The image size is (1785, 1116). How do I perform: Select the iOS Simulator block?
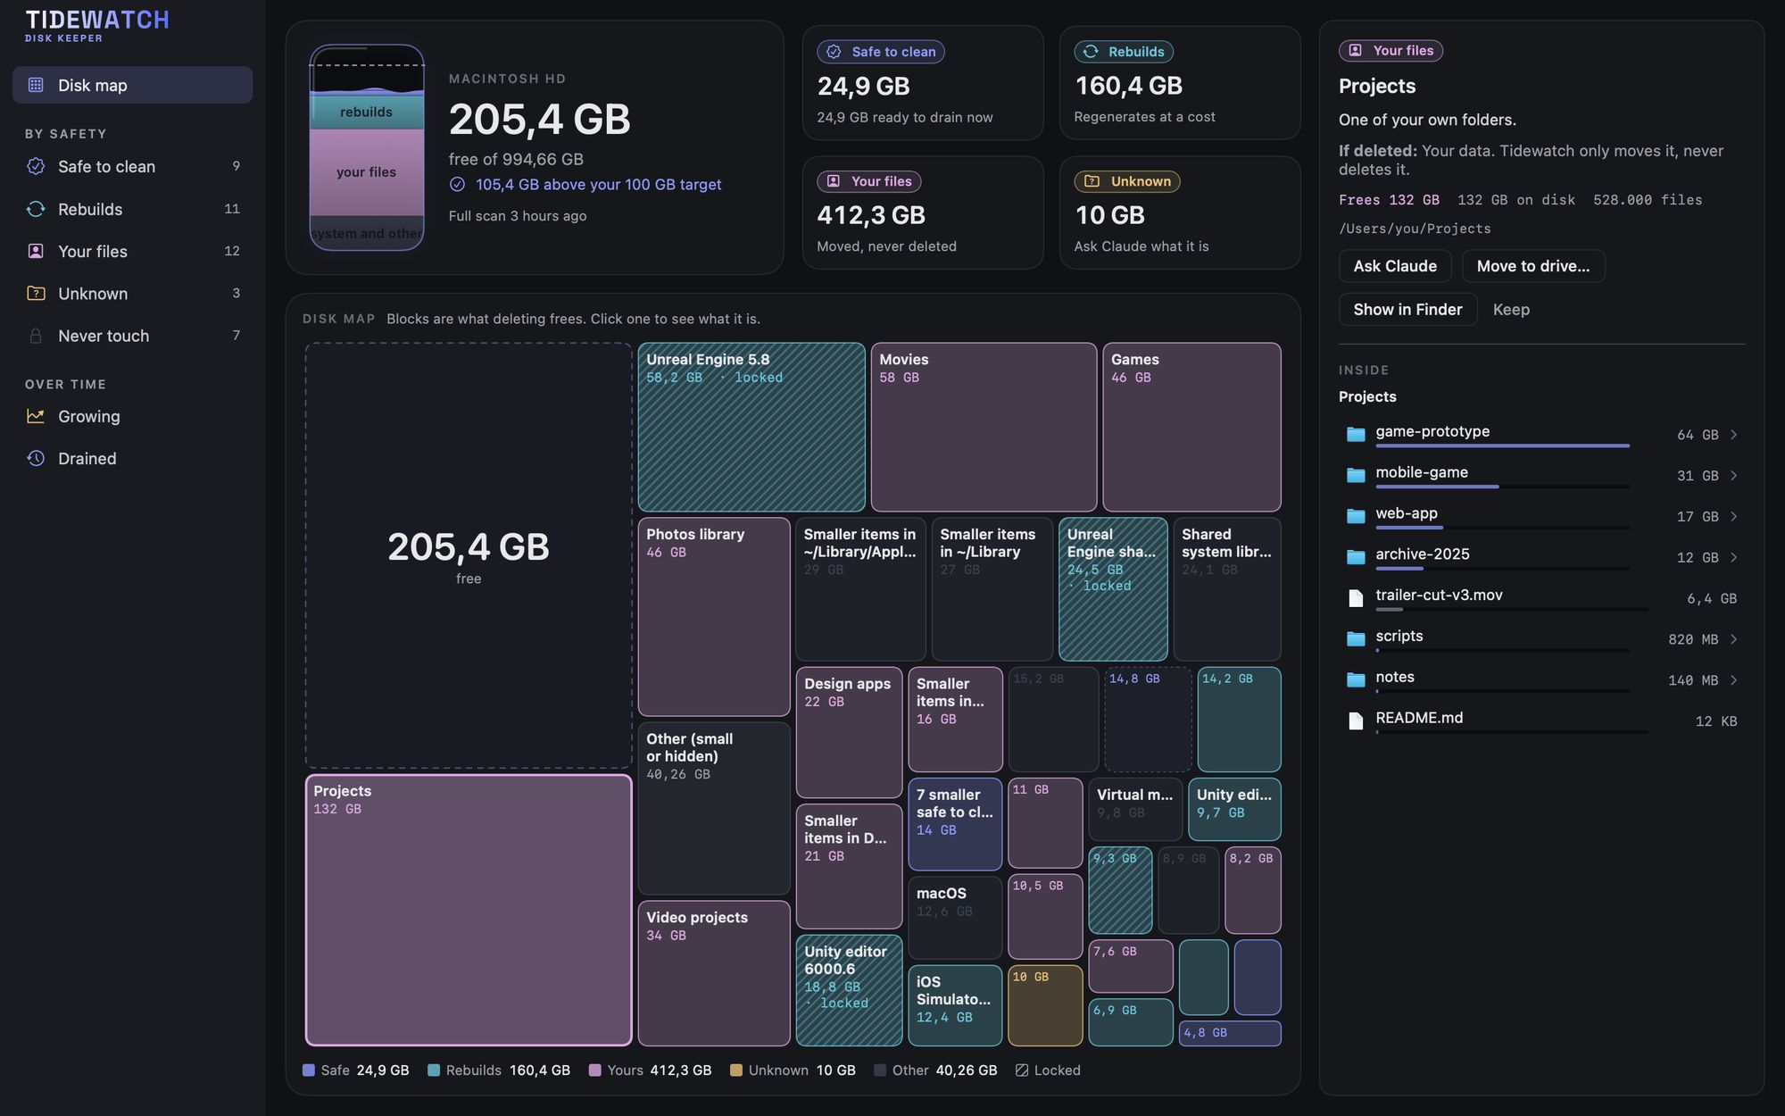click(955, 1004)
